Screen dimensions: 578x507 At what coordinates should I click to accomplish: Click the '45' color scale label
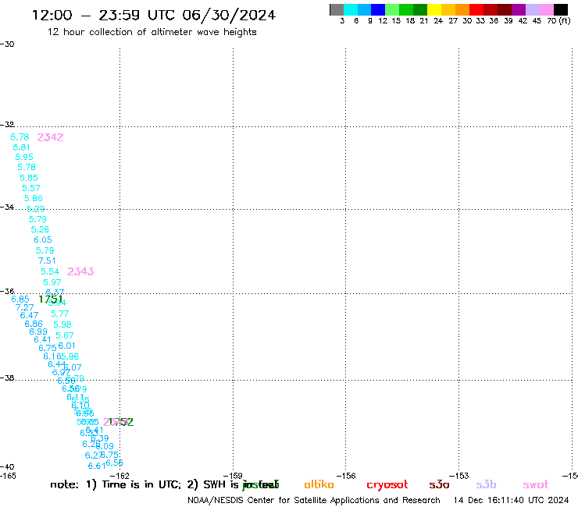pyautogui.click(x=537, y=21)
